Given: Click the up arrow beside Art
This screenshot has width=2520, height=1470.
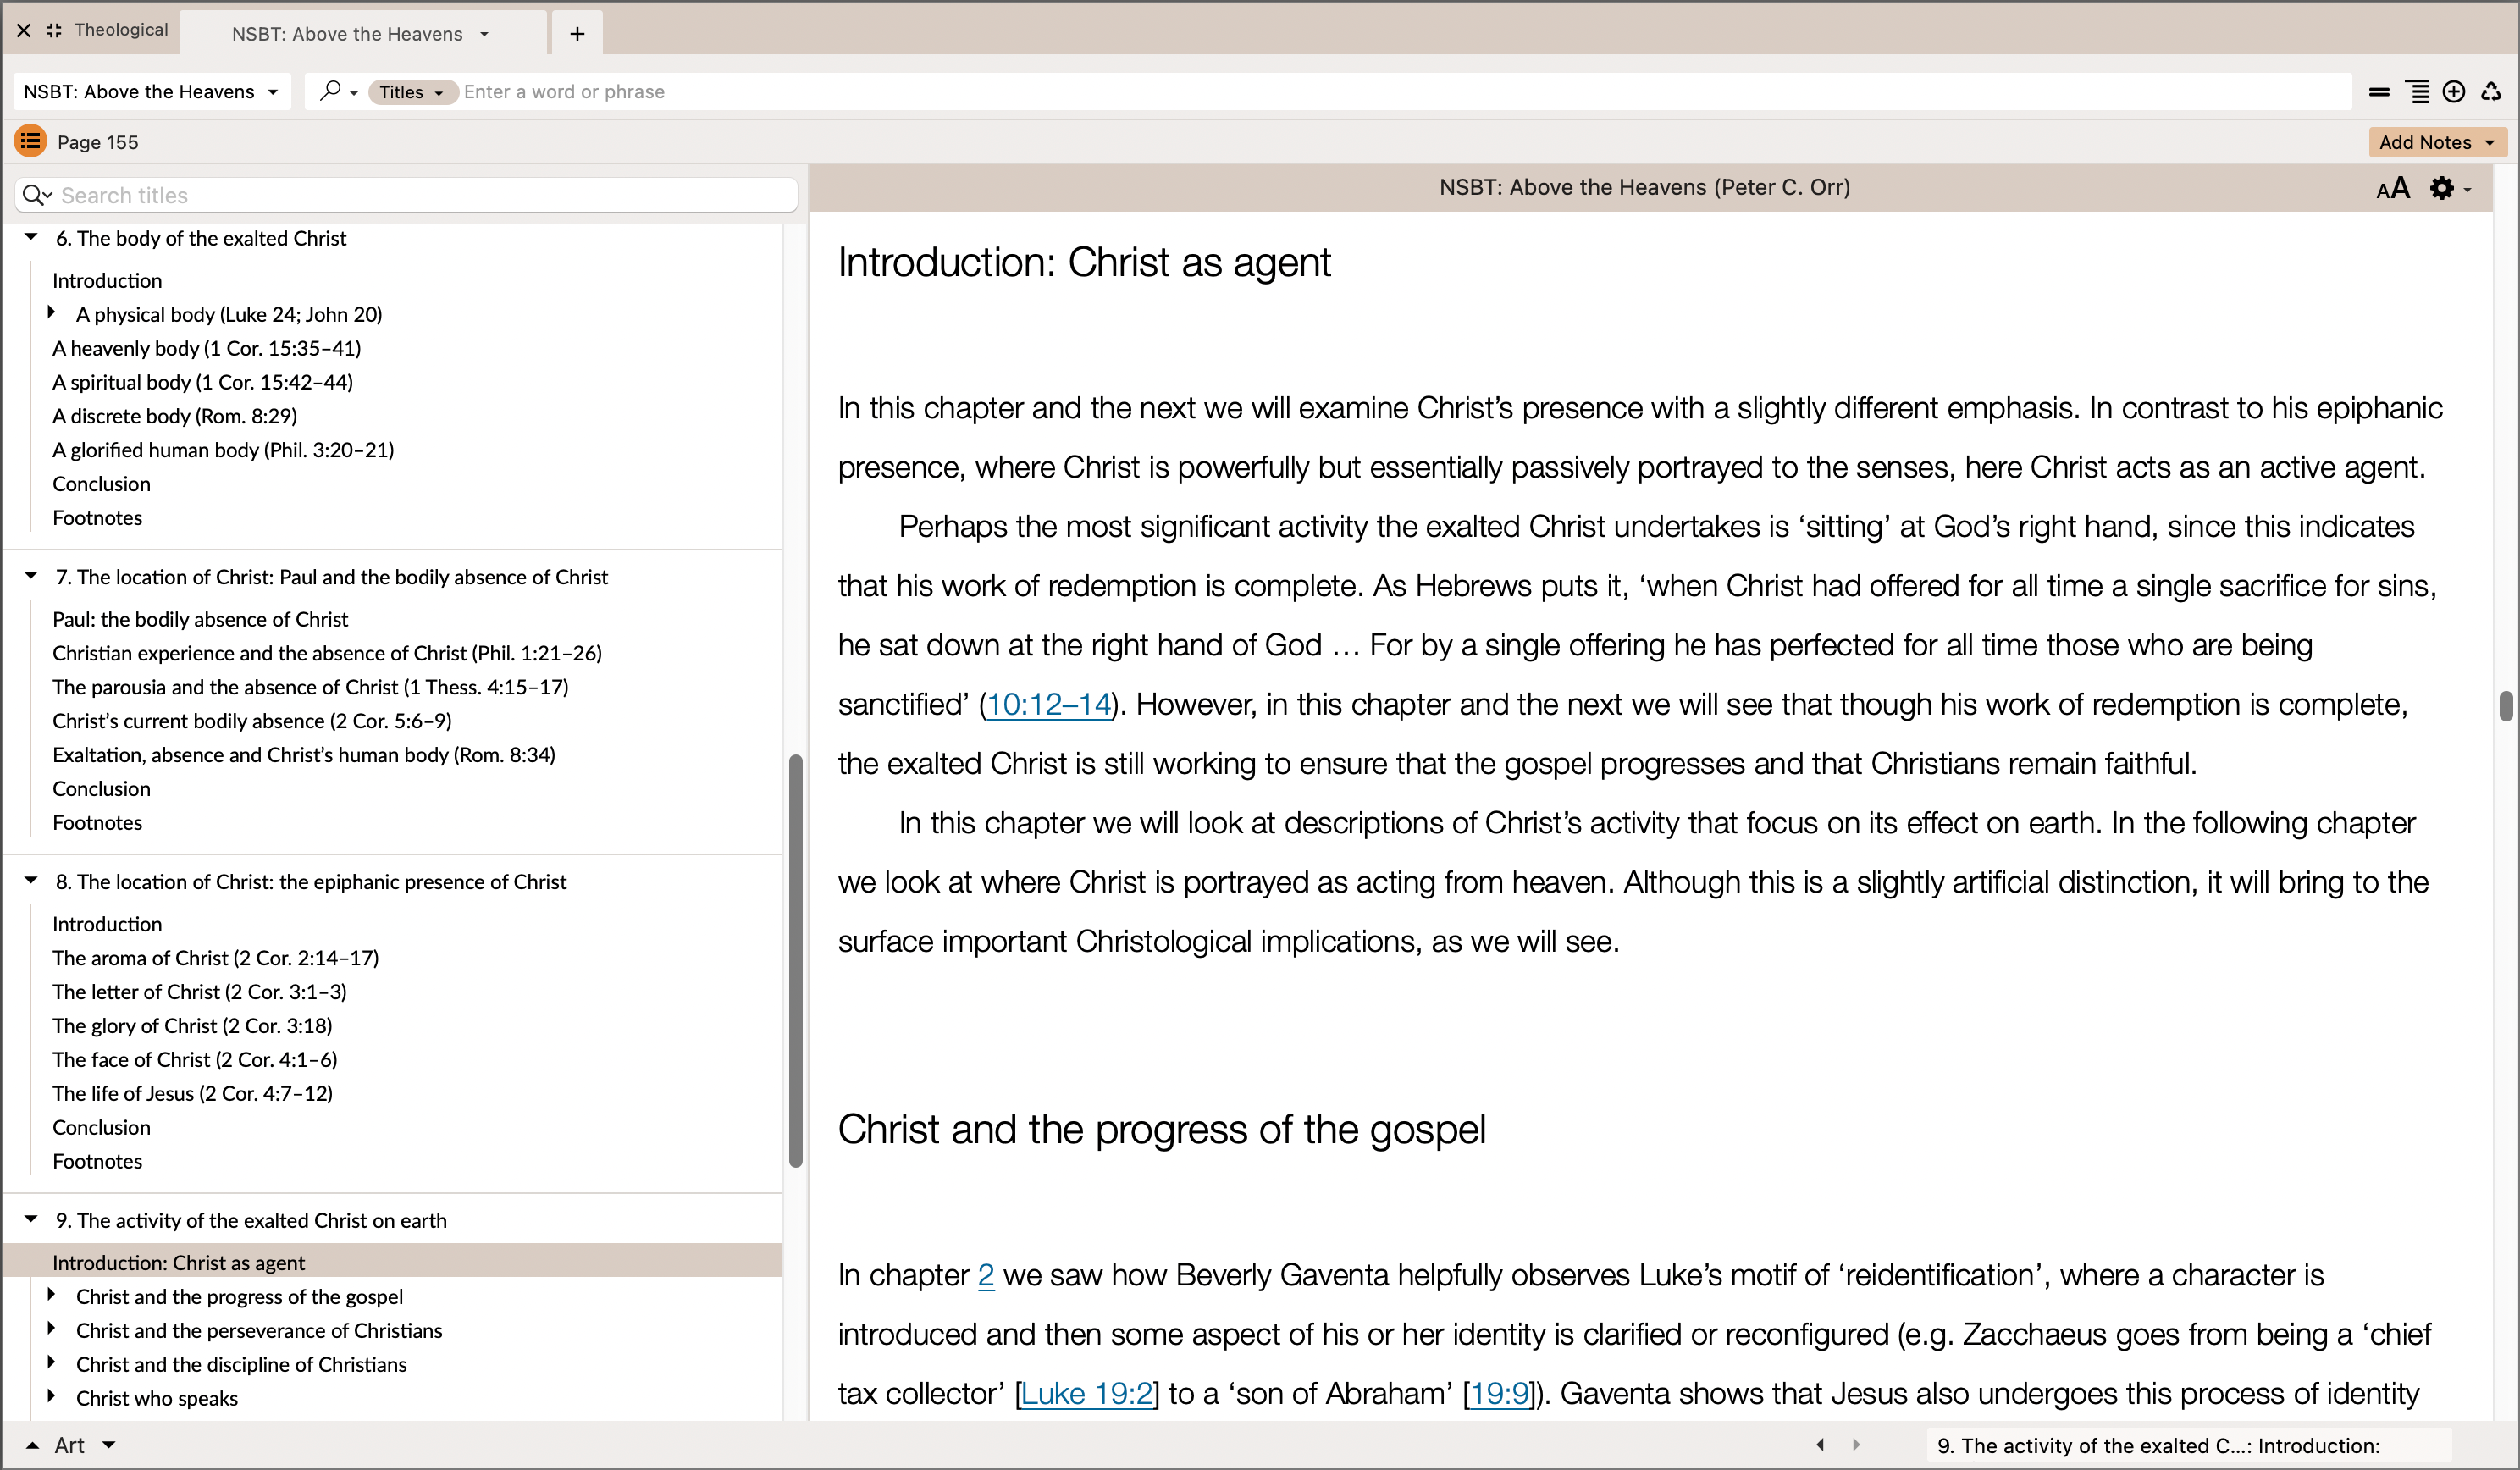Looking at the screenshot, I should [x=32, y=1445].
